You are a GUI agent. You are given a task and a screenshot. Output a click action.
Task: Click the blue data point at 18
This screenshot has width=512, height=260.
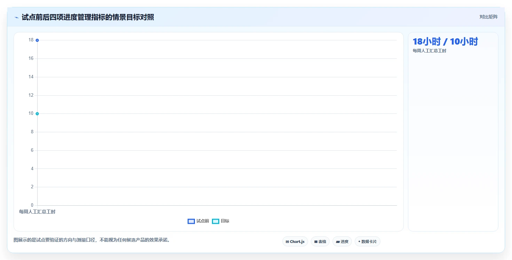pyautogui.click(x=37, y=40)
